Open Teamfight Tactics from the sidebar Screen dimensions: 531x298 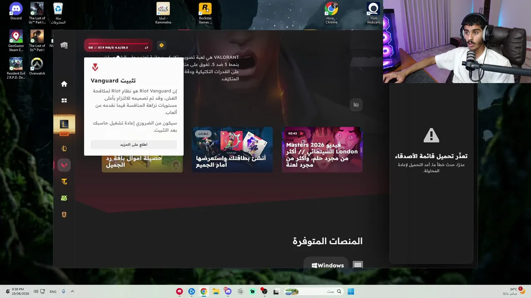[64, 182]
